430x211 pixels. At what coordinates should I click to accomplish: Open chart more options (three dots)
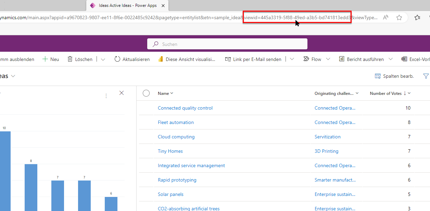[106, 96]
